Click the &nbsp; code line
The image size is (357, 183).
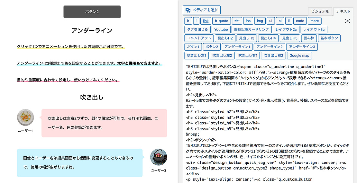point(192,134)
